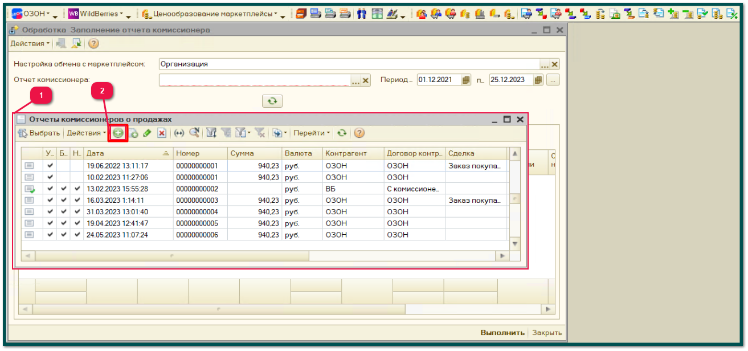Toggle У checkmark in row 10.02.2023 11:27:06
Screen dimensions: 748x351
(51, 177)
